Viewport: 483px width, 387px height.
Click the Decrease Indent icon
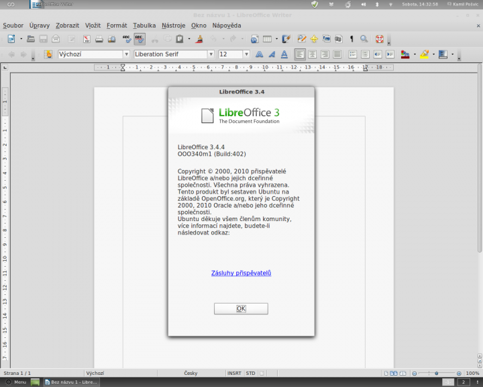click(x=378, y=54)
